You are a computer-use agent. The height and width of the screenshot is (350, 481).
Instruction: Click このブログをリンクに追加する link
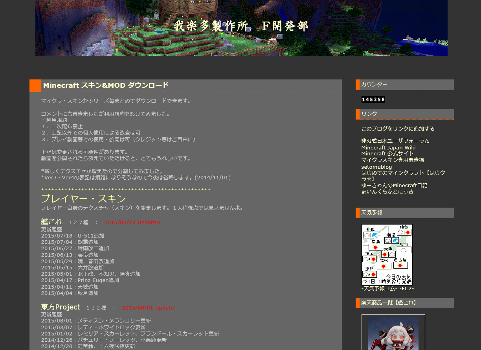pyautogui.click(x=398, y=129)
